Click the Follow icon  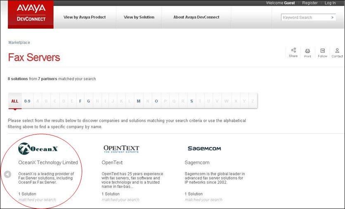[x=322, y=53]
